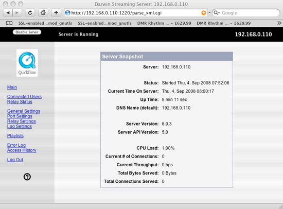Open the Connected Users page
Screen dimensions: 283x209
click(24, 97)
